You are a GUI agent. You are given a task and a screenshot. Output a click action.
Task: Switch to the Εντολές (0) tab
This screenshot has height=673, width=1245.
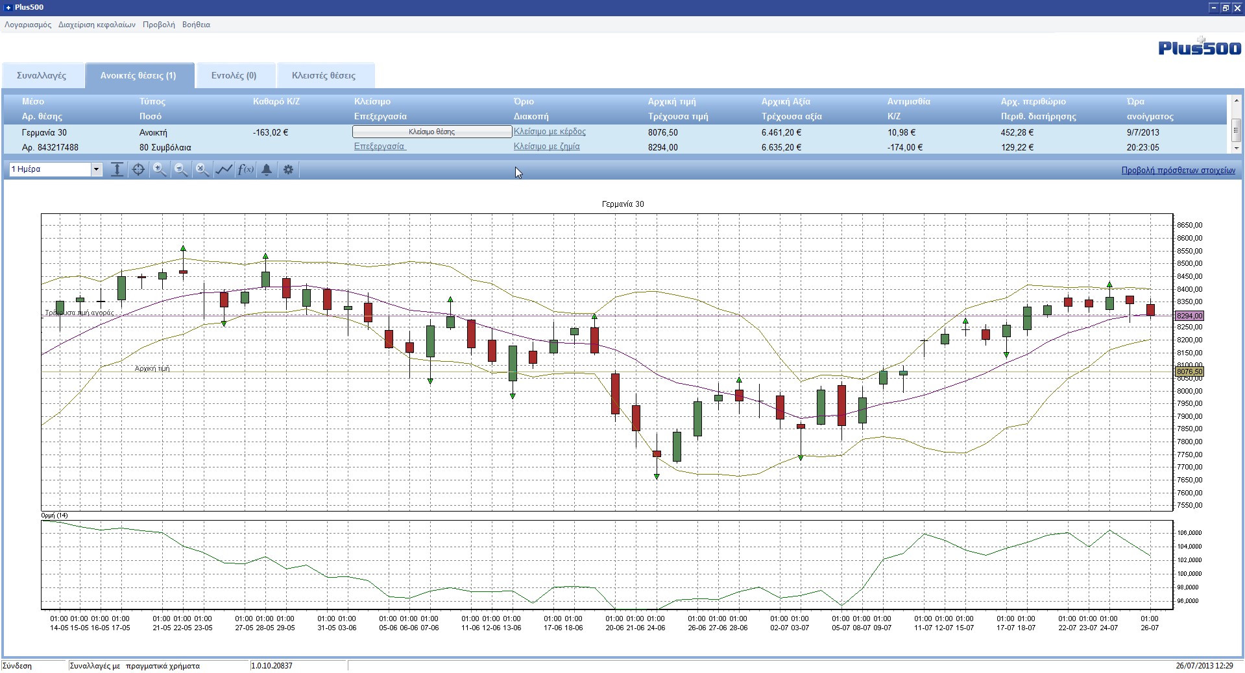(x=234, y=75)
